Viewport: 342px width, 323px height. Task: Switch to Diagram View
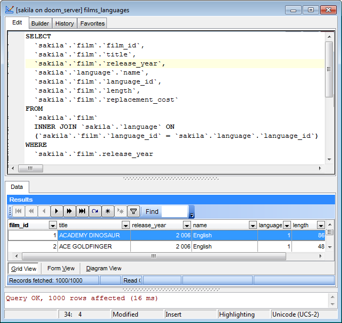[x=104, y=268]
